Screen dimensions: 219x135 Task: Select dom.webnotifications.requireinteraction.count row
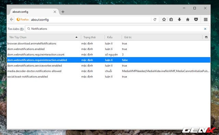tap(109, 55)
